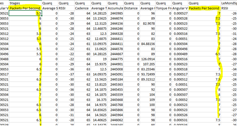Click the power value 84.88156
The image size is (237, 126).
(148, 44)
